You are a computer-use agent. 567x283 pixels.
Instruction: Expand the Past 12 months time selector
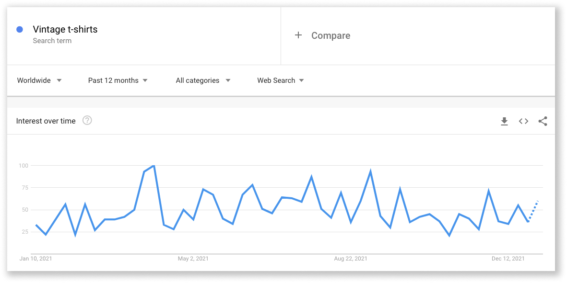point(118,80)
